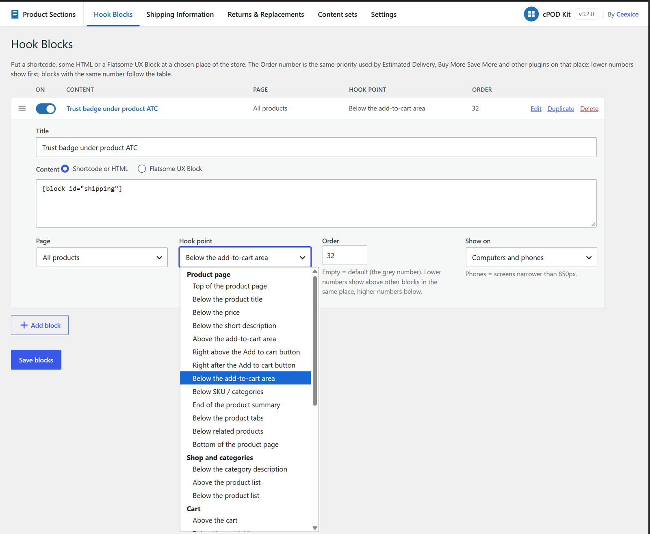Select Below the product tabs option
This screenshot has width=650, height=534.
pos(245,418)
